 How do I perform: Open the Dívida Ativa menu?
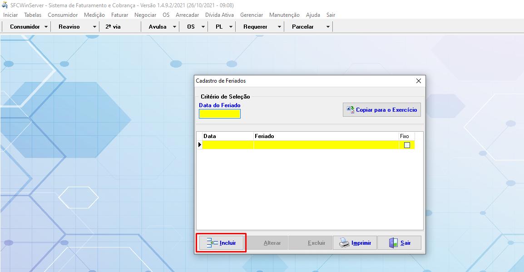point(219,15)
